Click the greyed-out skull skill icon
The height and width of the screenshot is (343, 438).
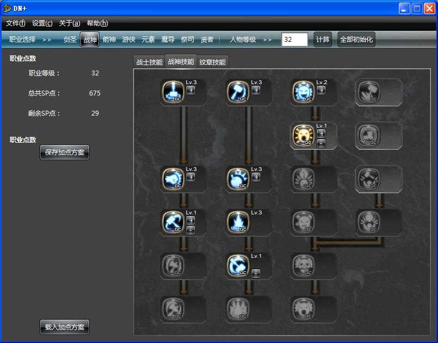[303, 265]
